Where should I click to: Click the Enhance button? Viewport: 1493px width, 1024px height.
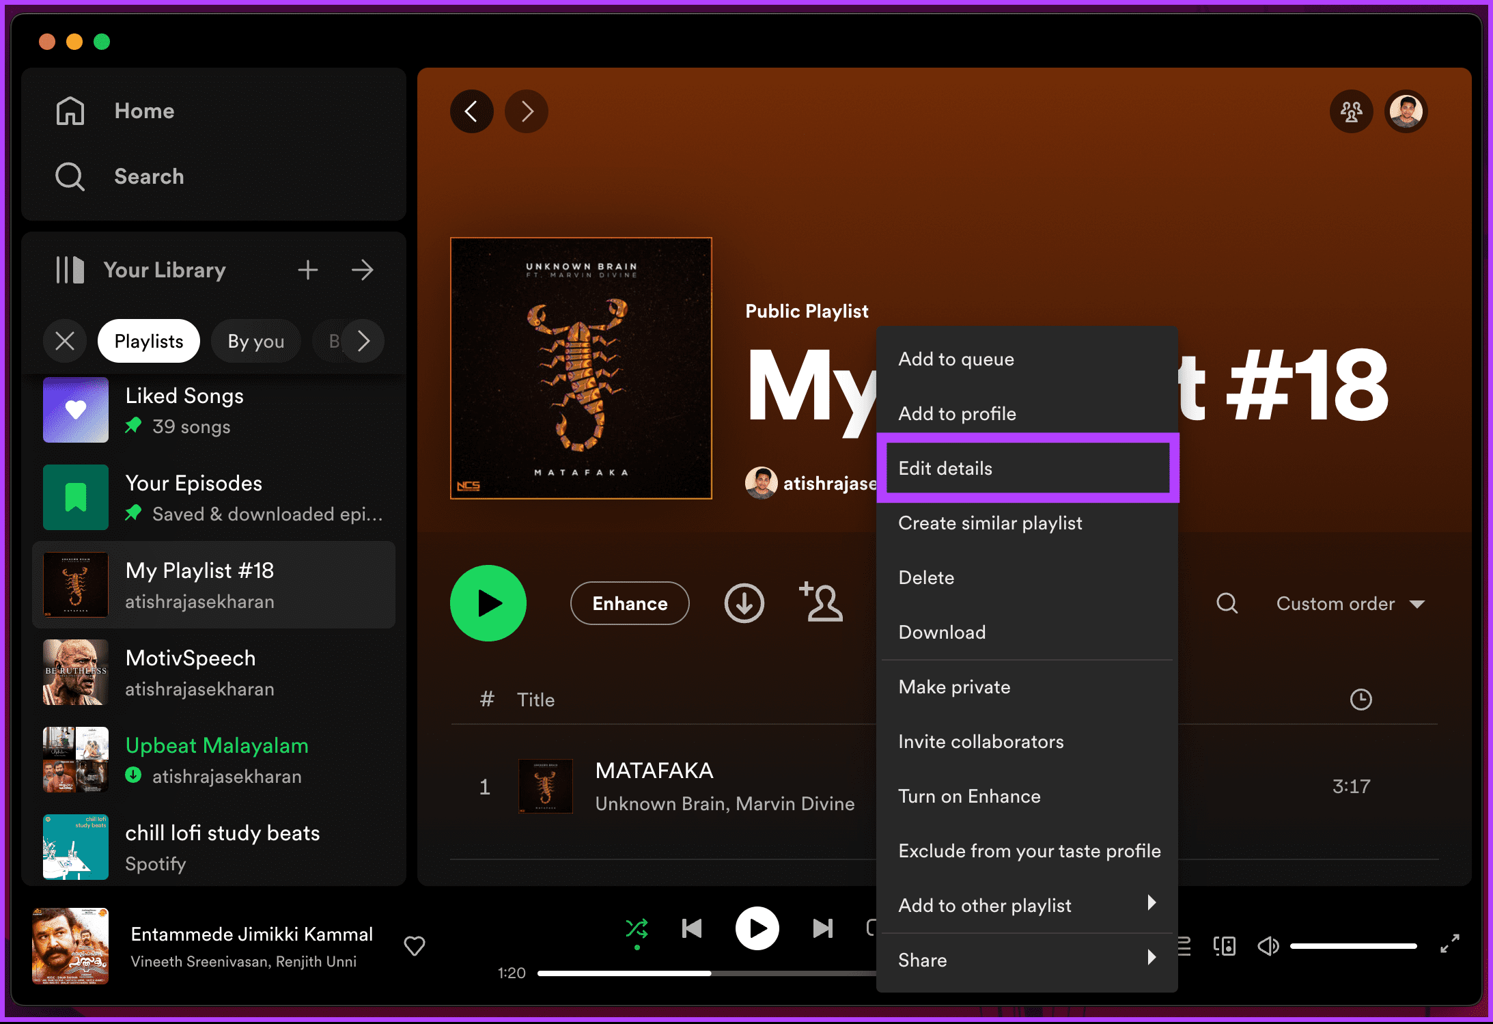(630, 603)
